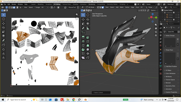Switch to the Sculpting workspace tab
The width and height of the screenshot is (181, 102).
pyautogui.click(x=49, y=4)
